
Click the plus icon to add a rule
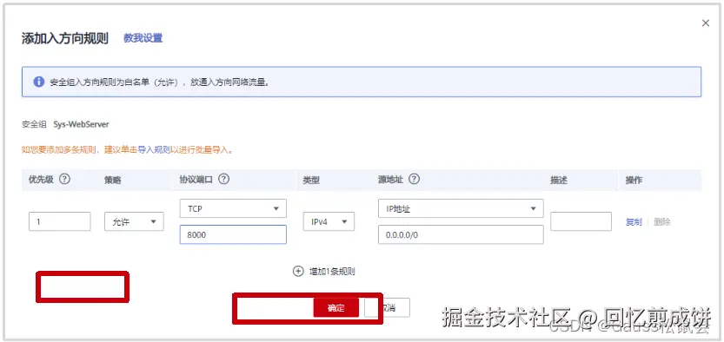[298, 271]
